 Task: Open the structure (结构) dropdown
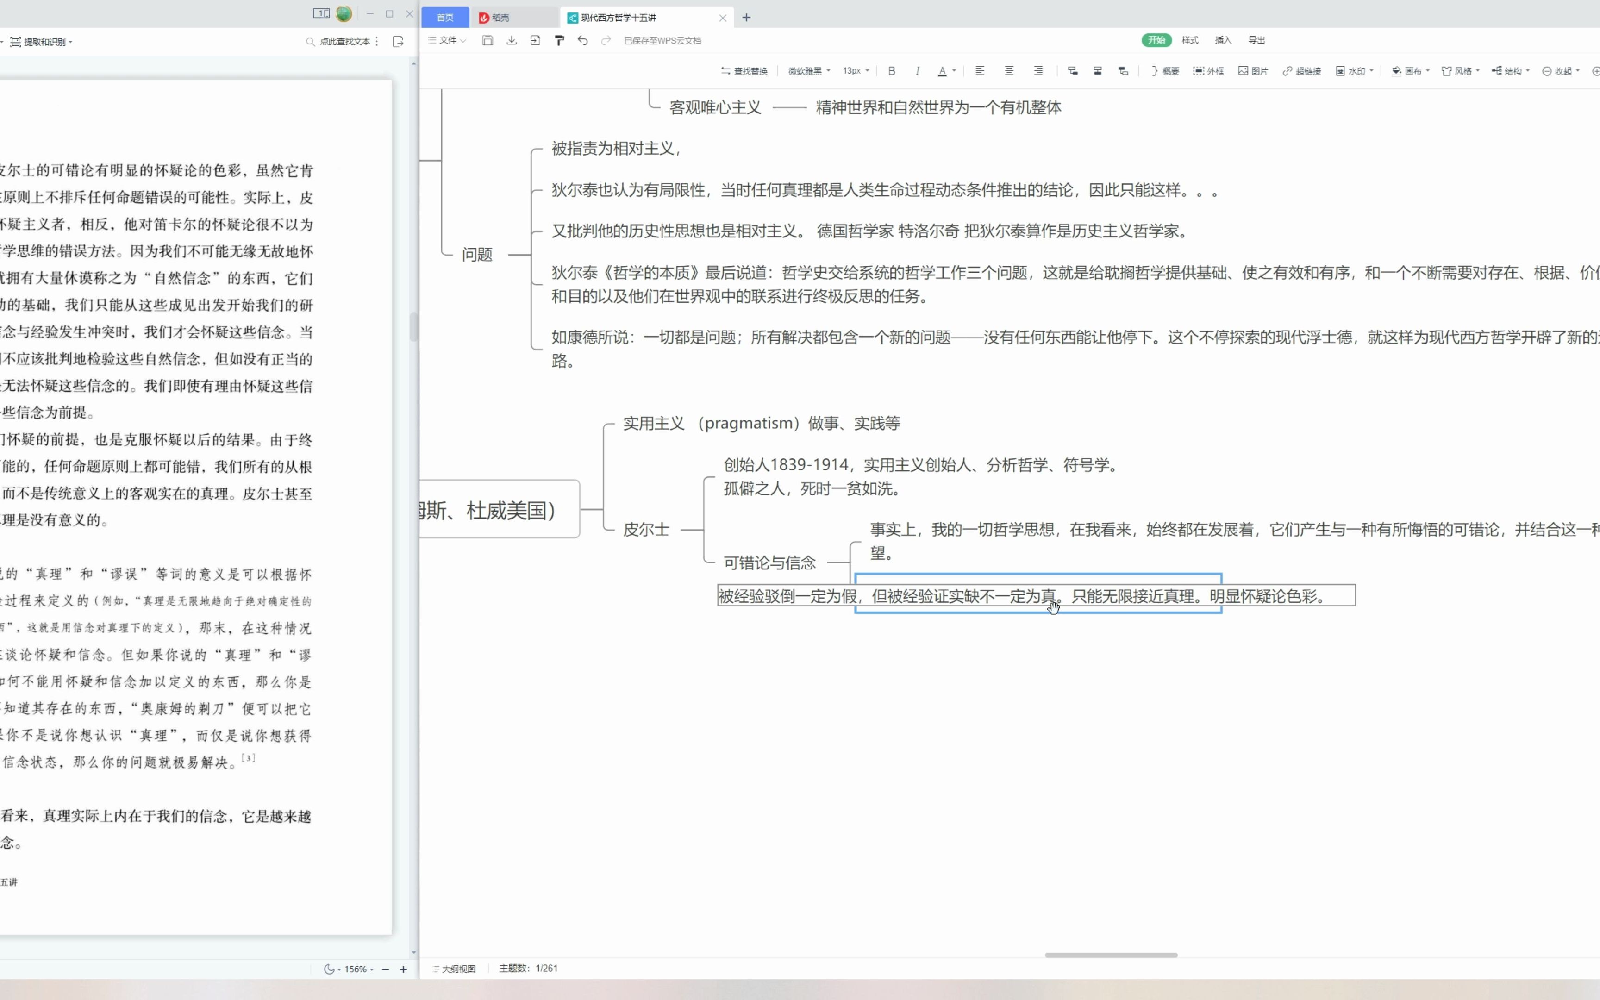pos(1511,71)
